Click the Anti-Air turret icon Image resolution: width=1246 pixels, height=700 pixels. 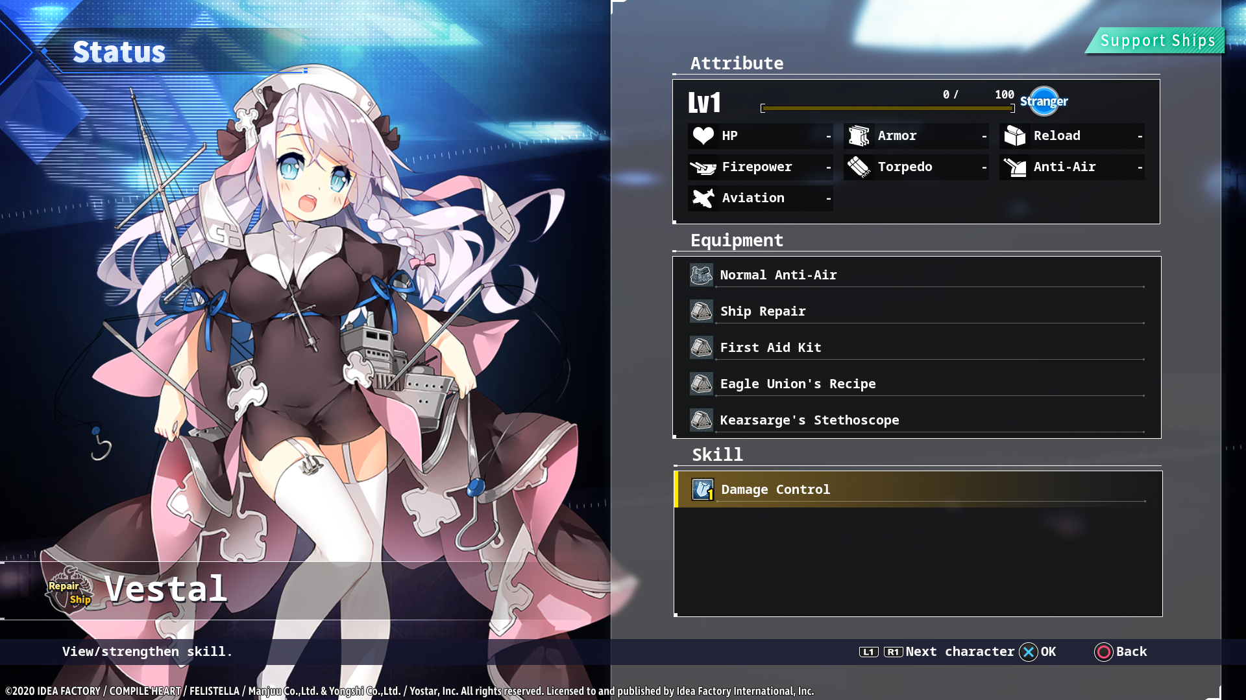pos(1014,167)
